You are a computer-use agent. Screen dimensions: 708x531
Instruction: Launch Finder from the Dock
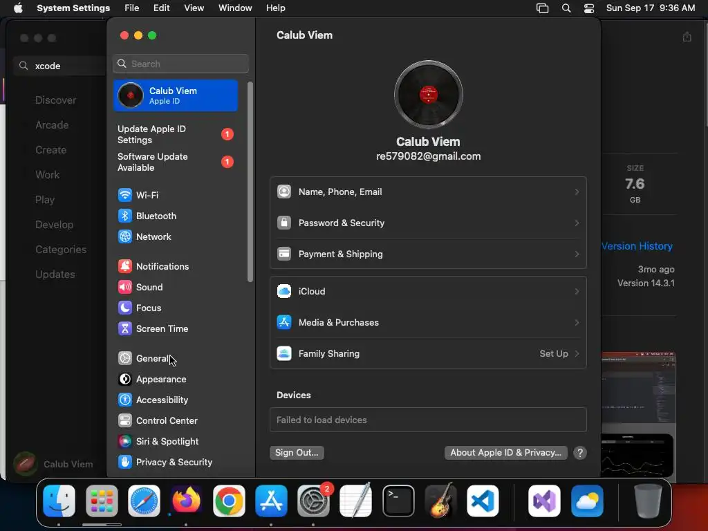tap(59, 501)
